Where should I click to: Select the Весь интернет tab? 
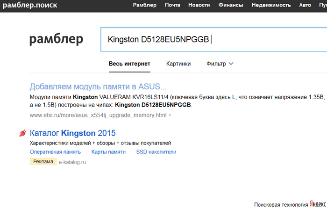(129, 64)
